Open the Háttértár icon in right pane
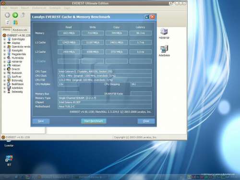This screenshot has width=240, height=180. [164, 32]
